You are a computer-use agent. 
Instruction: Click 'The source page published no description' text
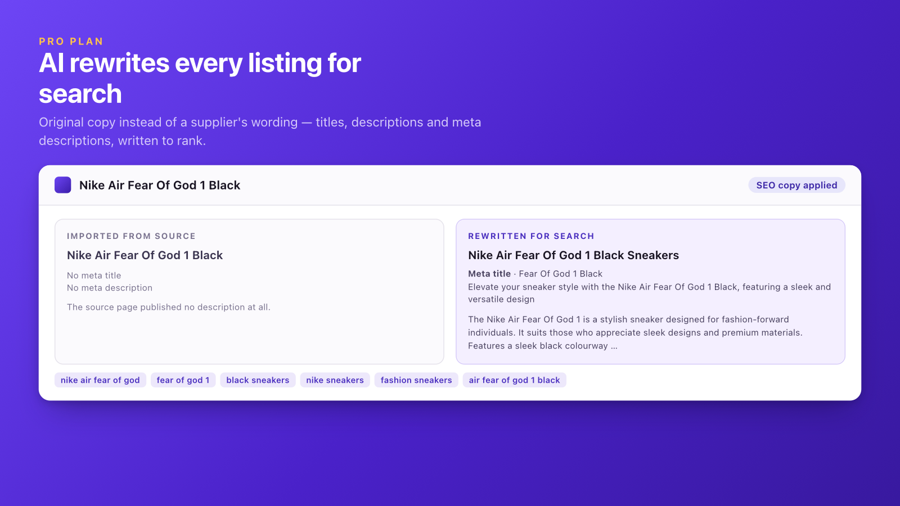point(169,307)
